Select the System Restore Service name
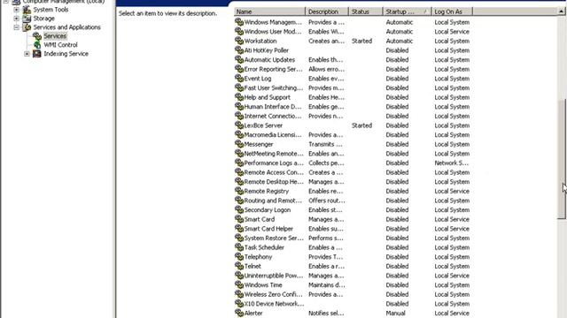This screenshot has height=318, width=567. (x=274, y=238)
